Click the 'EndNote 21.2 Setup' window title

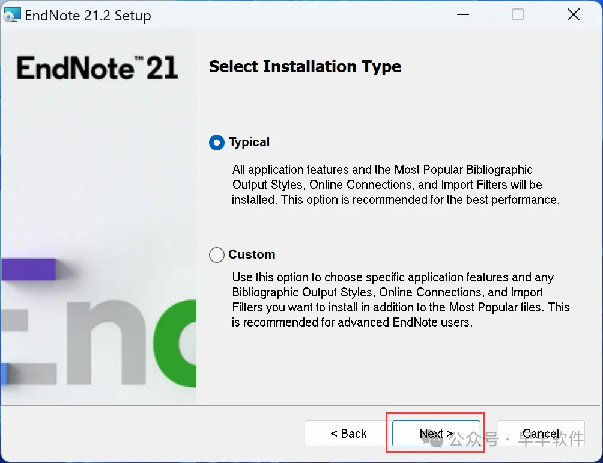[88, 16]
